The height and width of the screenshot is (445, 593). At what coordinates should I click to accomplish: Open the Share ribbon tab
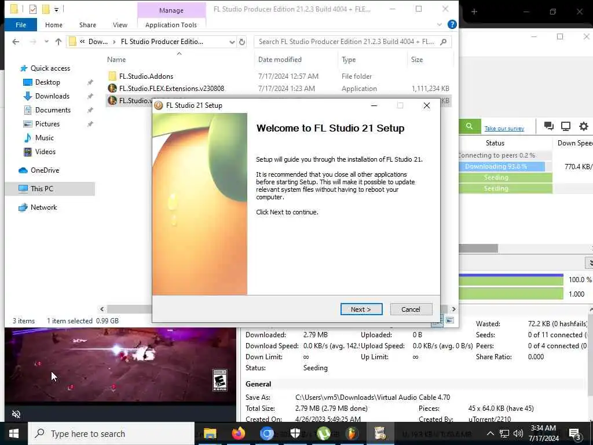87,24
